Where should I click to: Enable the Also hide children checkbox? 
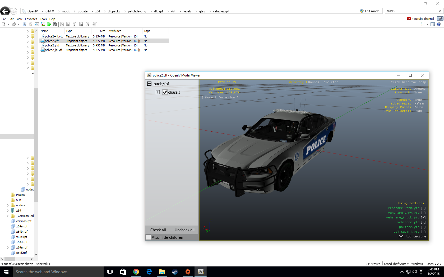click(149, 237)
